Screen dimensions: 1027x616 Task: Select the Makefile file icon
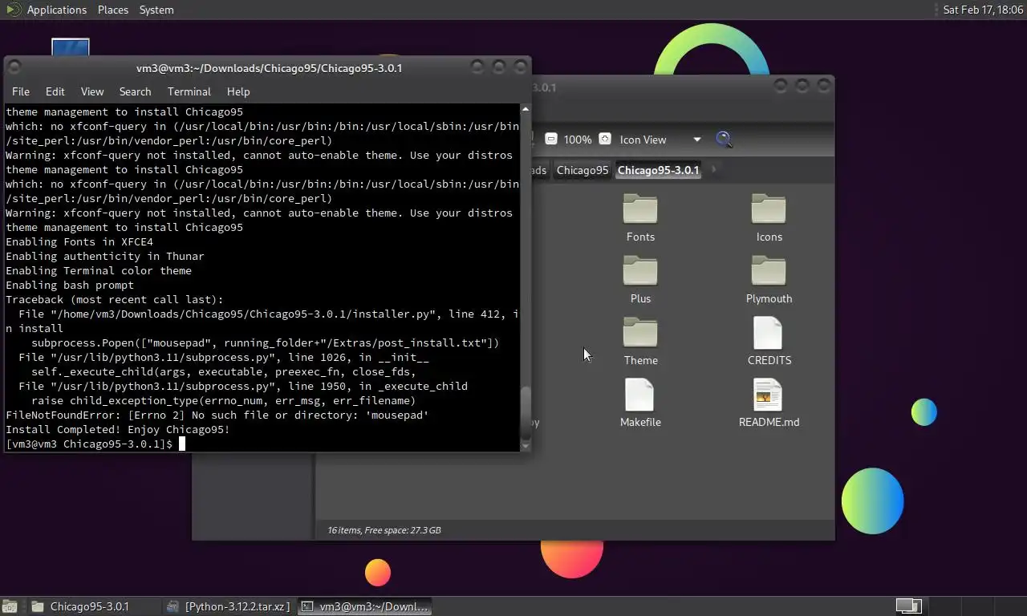pyautogui.click(x=640, y=395)
